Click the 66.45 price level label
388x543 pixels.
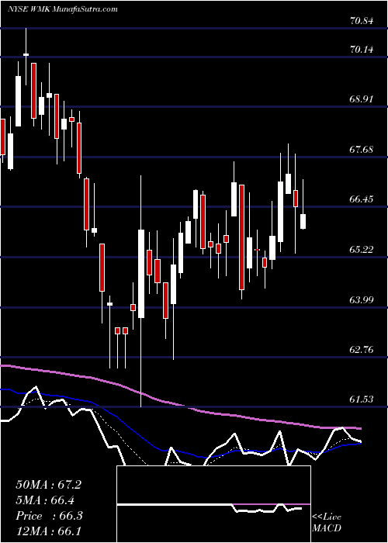362,199
